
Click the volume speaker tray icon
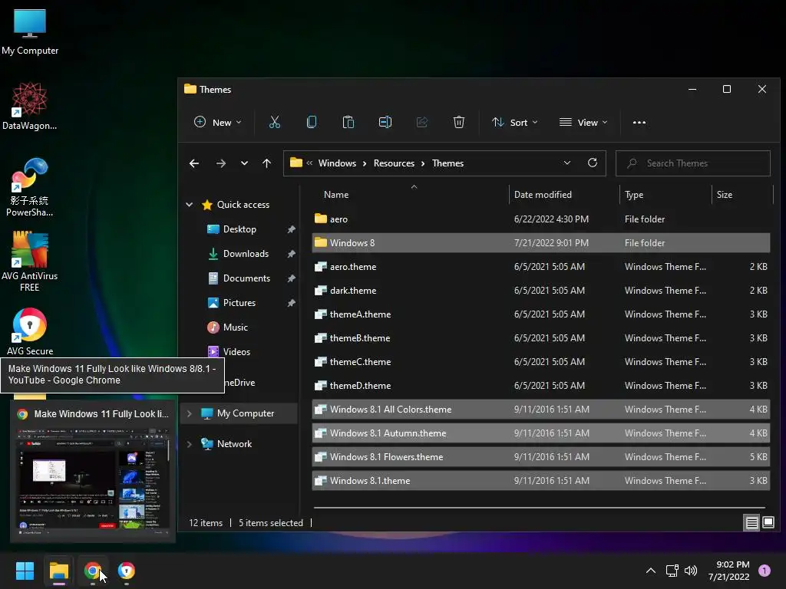point(691,571)
